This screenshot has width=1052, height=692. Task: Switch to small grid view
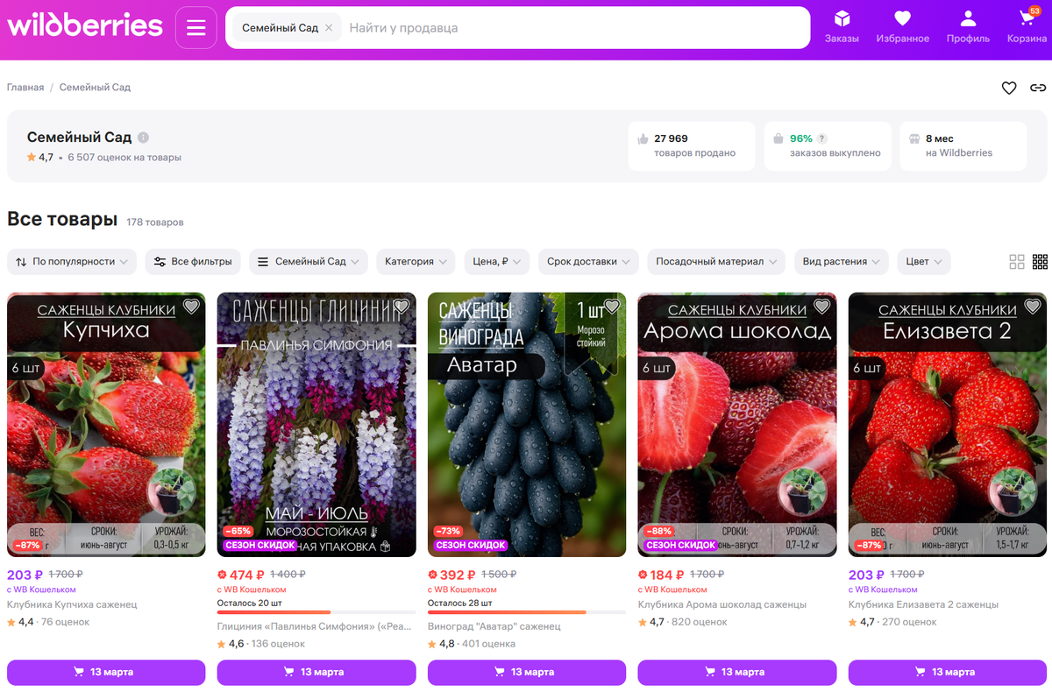click(1040, 262)
